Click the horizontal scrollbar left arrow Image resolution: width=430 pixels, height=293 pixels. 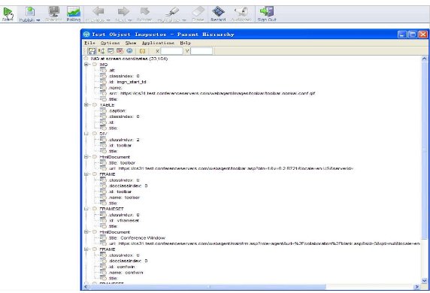point(86,287)
